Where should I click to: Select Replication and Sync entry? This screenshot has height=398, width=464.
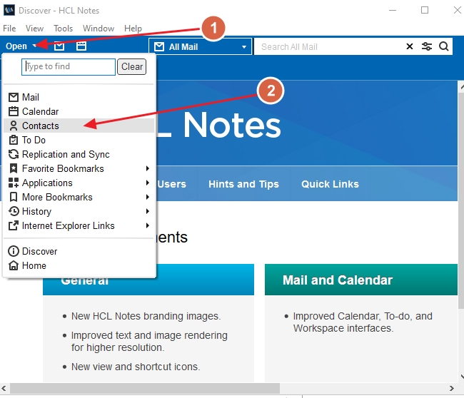79,154
